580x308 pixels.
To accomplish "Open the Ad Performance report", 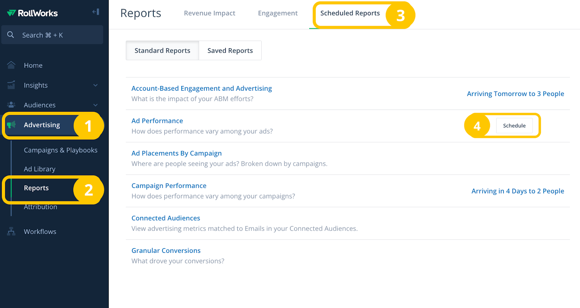I will (157, 121).
